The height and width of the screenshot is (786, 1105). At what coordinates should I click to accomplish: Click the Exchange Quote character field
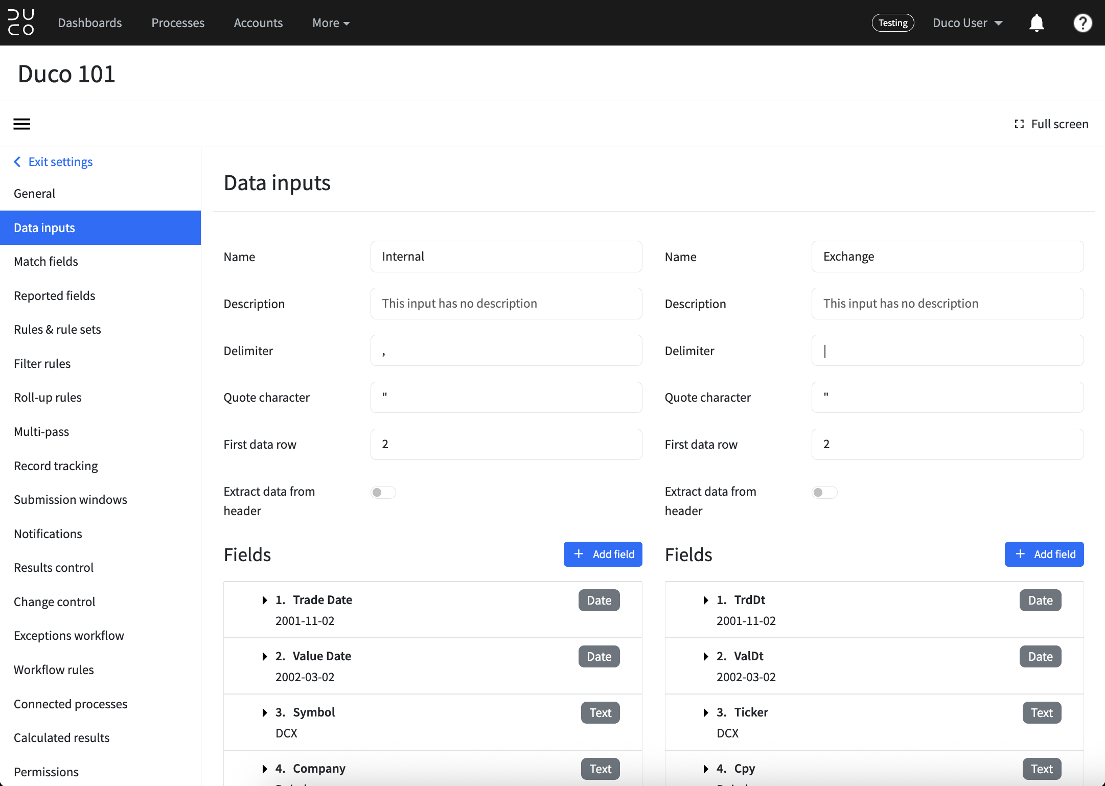point(948,398)
